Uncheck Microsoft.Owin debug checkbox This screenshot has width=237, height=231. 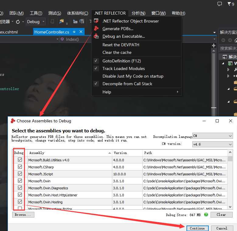click(20, 181)
